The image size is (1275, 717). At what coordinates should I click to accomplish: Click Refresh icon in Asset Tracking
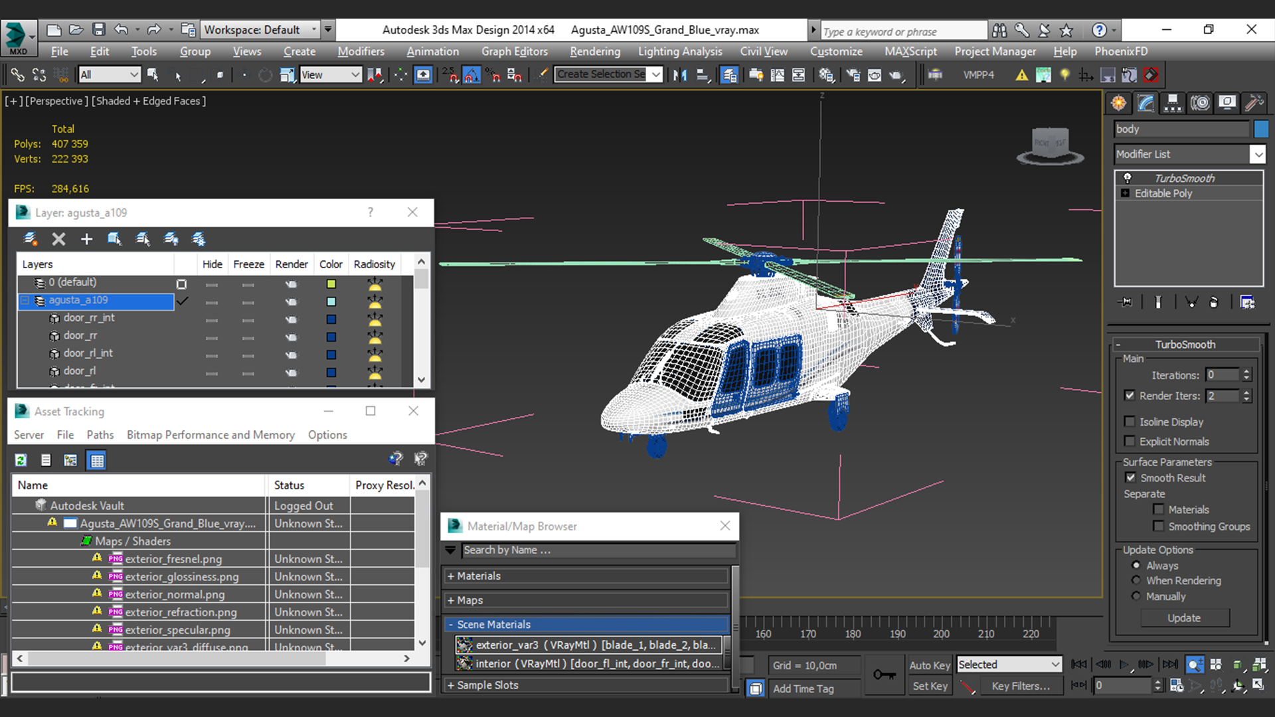(21, 460)
